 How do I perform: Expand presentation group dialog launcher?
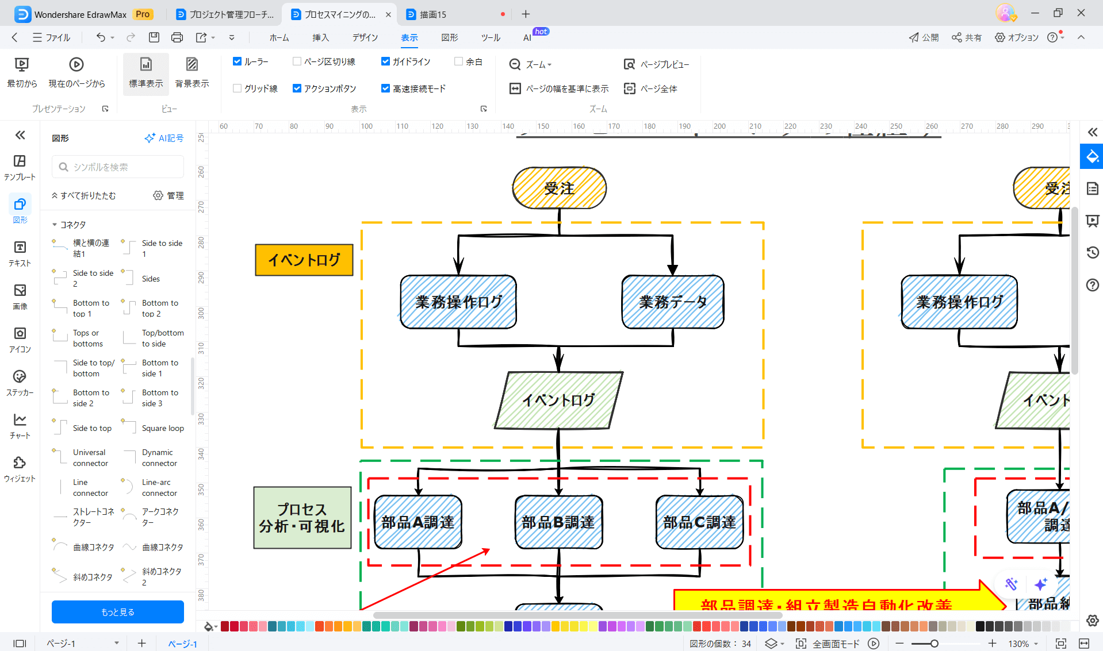(x=105, y=109)
